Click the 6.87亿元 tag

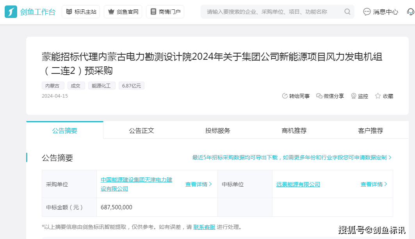[131, 86]
